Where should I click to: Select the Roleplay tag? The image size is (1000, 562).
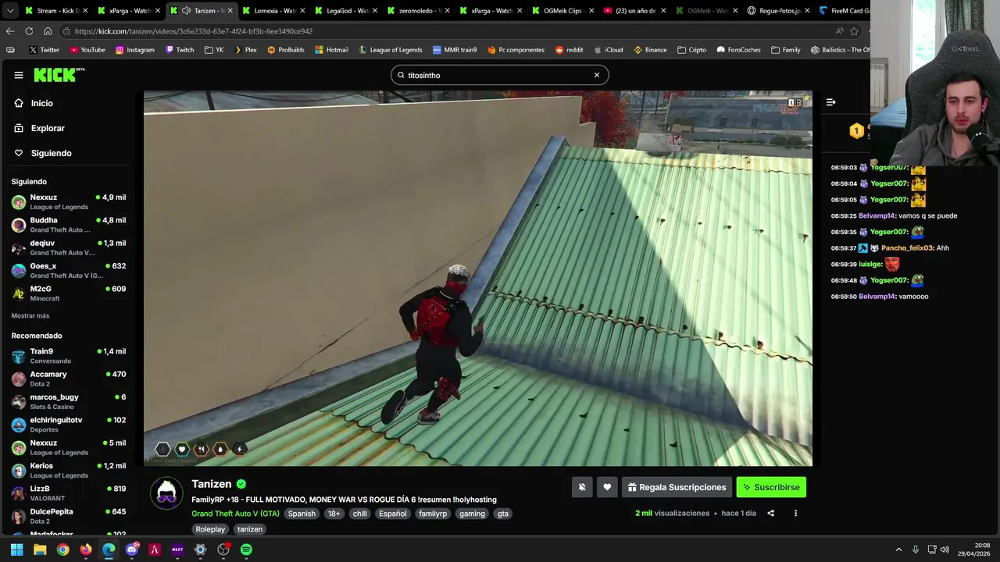pos(210,529)
